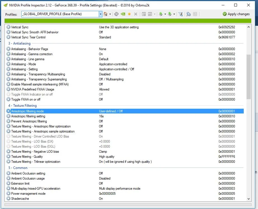The height and width of the screenshot is (209, 258).
Task: Select Texture filtering - Anisotropic filter optimization
Action: coord(125,126)
